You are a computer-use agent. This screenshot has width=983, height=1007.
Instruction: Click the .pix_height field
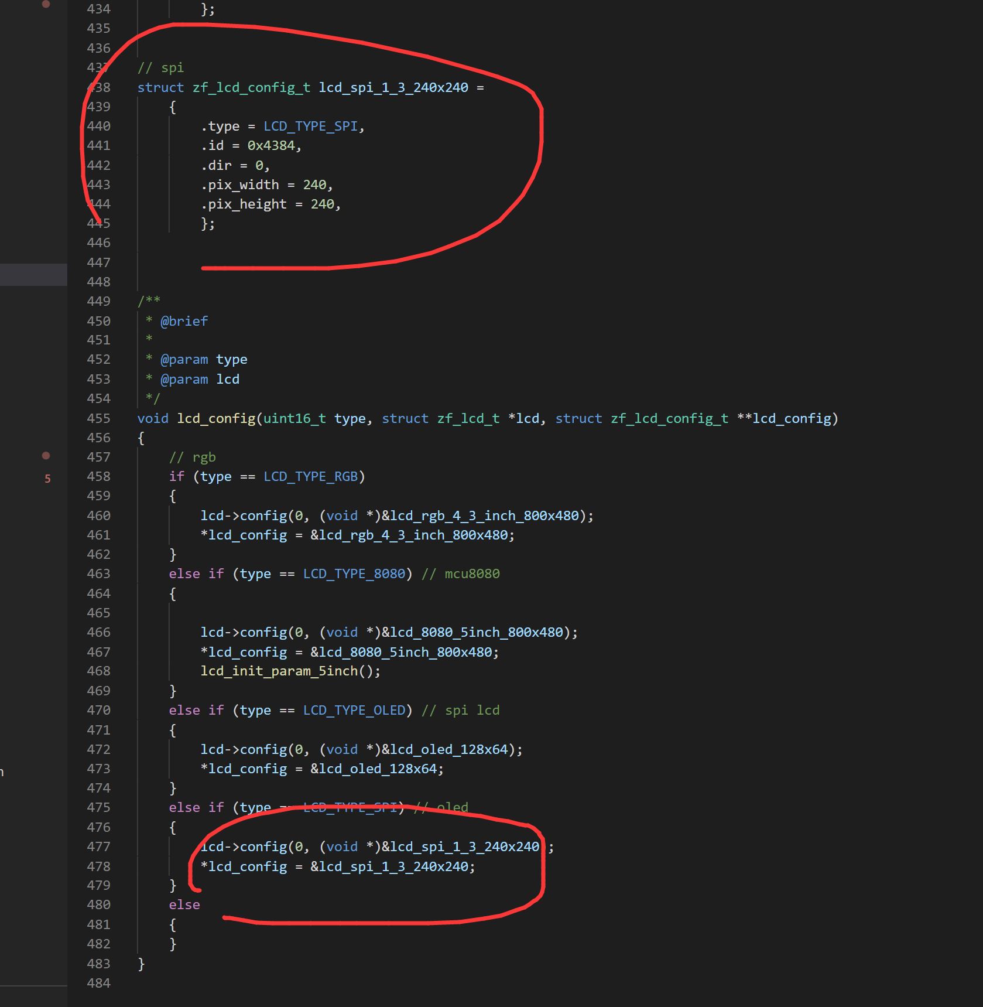coord(244,204)
